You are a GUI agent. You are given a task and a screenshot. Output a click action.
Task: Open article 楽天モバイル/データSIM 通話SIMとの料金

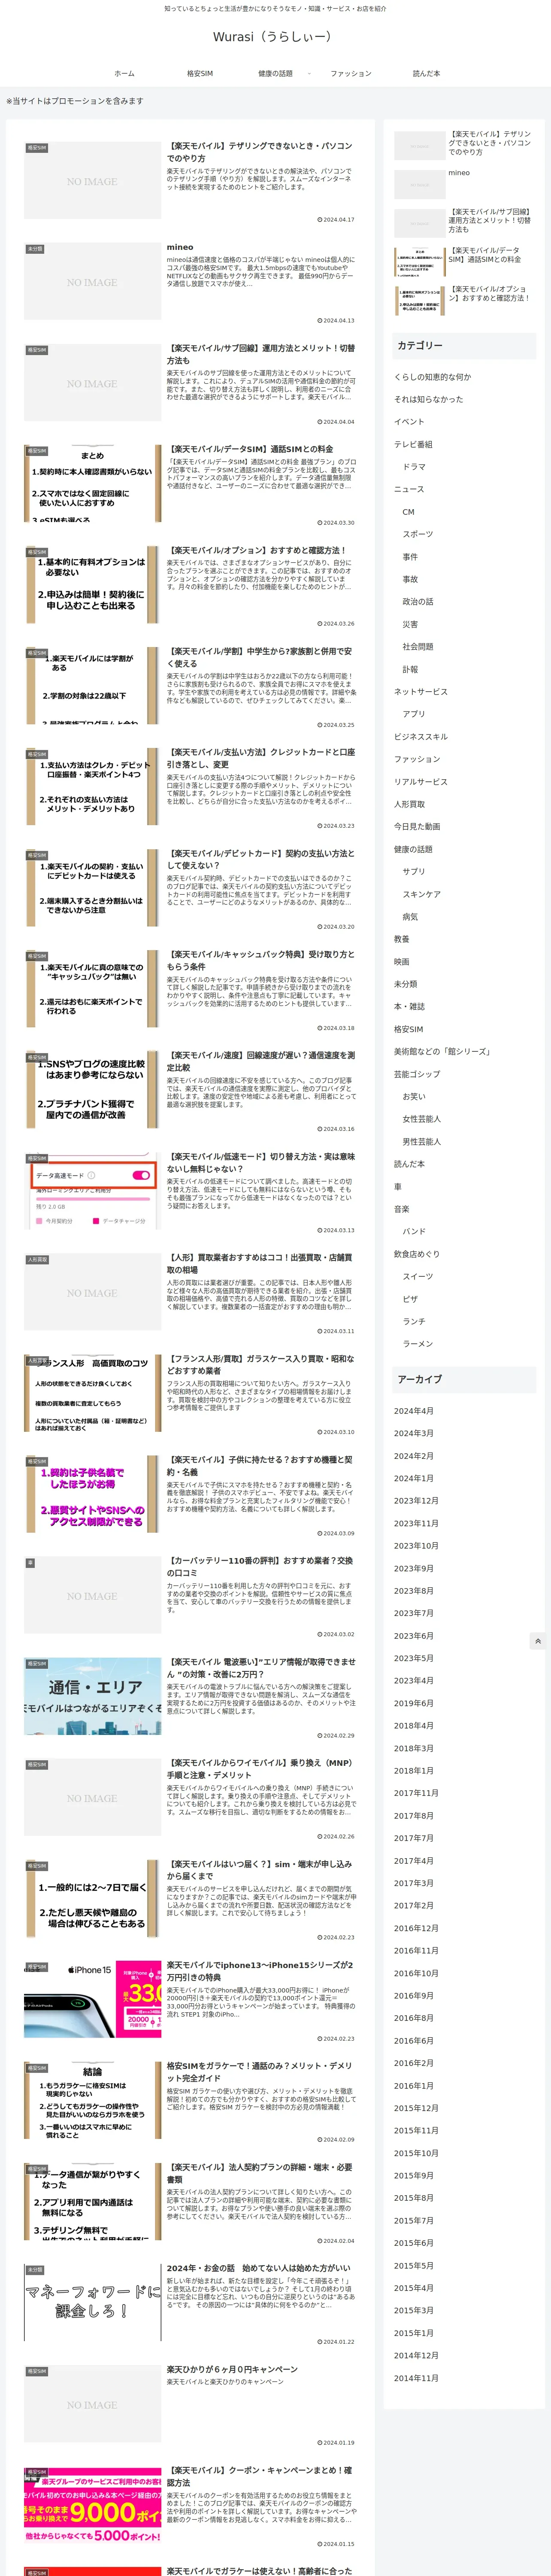(x=250, y=449)
